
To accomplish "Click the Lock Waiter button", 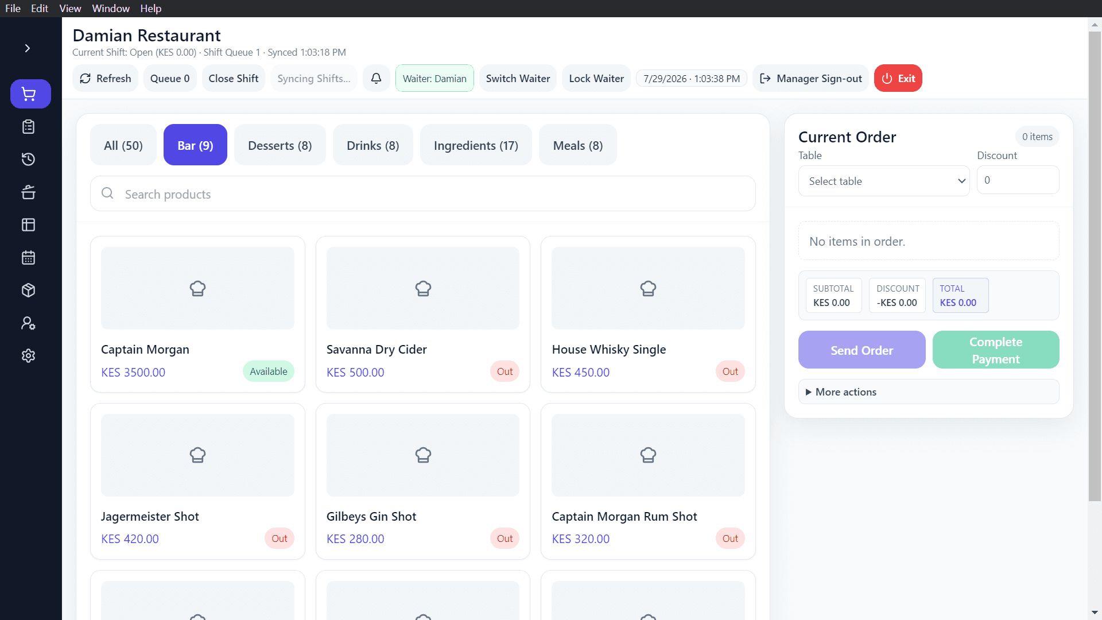I will click(596, 78).
